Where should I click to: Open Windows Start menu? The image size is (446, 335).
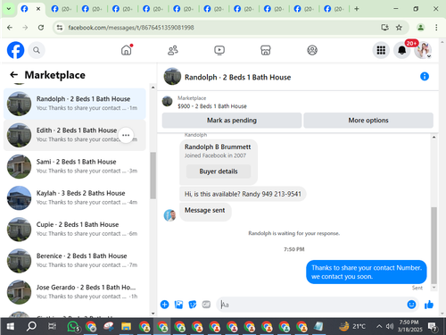10,326
